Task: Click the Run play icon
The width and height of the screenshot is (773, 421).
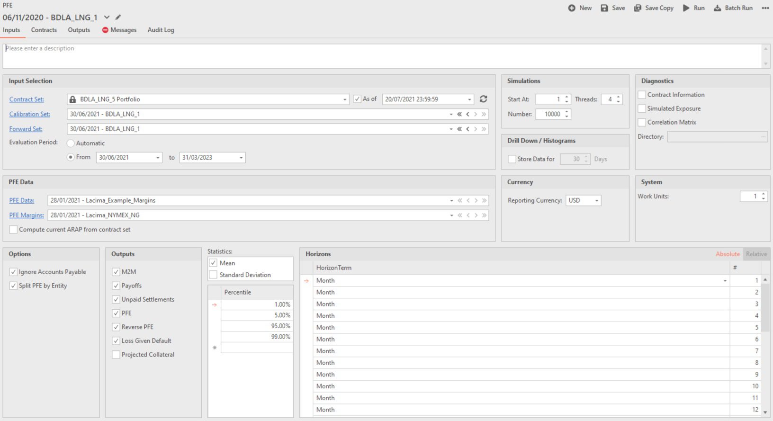Action: [686, 8]
